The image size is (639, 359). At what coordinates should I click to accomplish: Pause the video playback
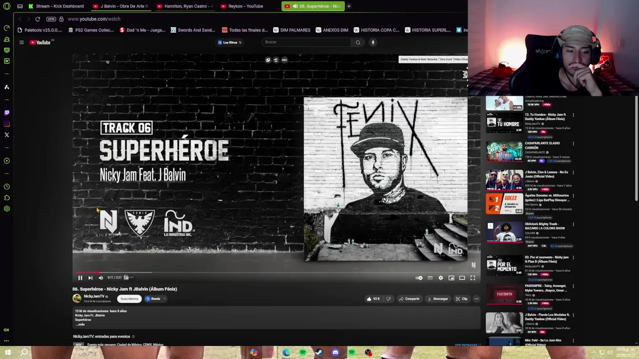pyautogui.click(x=80, y=278)
